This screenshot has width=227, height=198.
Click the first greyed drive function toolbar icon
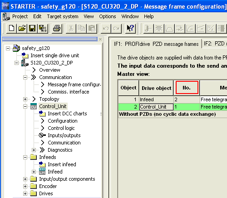tap(148, 28)
